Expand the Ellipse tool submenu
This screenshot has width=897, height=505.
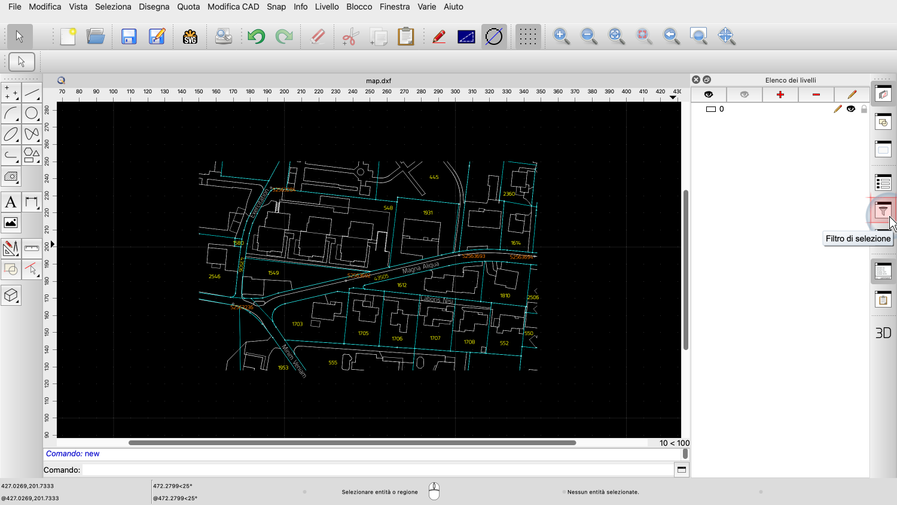(x=11, y=134)
